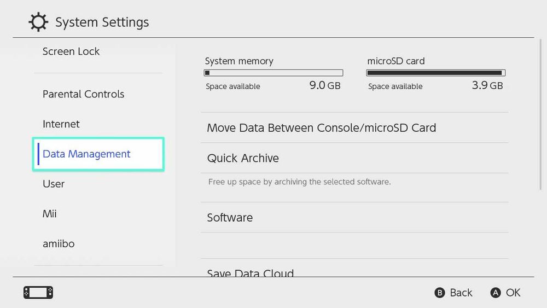Screen dimensions: 547x308
Task: Click the System memory usage bar
Action: coord(273,73)
